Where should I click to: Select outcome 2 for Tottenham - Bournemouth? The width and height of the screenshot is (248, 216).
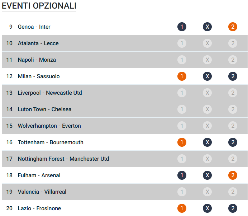coord(233,142)
